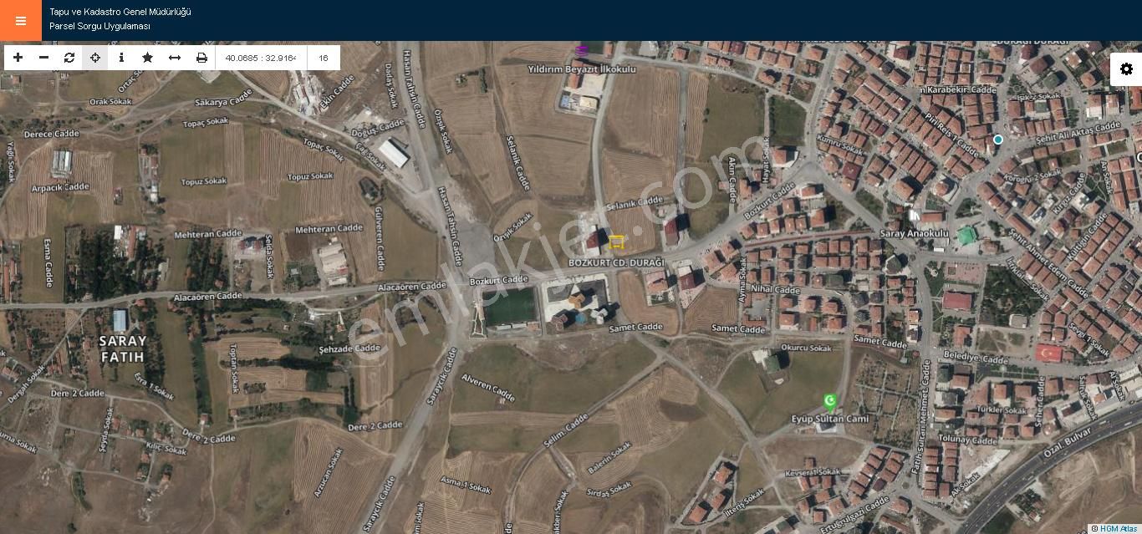Open the orange hamburger menu
This screenshot has height=534, width=1142.
click(21, 21)
